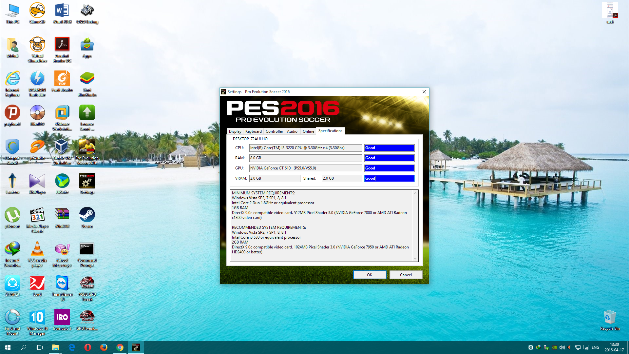Open taskbar Search
This screenshot has height=354, width=629.
pos(24,347)
